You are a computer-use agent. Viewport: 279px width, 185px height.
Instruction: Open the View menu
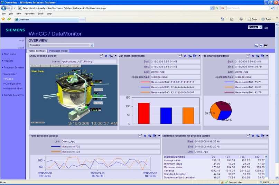click(19, 13)
